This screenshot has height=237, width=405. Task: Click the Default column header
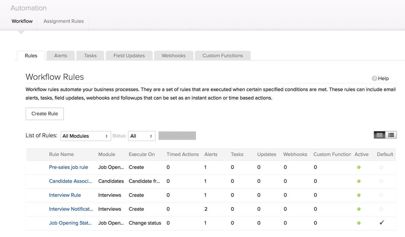[x=385, y=154]
